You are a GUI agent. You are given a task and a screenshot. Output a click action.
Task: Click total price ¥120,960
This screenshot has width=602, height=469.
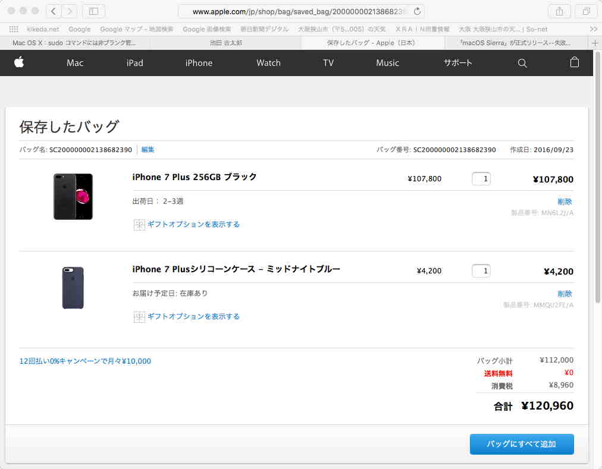pos(547,405)
